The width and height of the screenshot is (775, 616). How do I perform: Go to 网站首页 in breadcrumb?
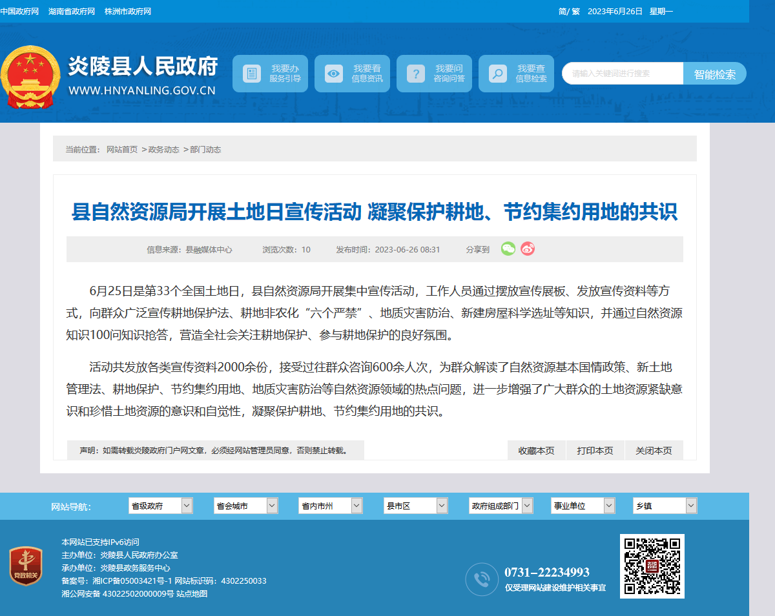122,149
